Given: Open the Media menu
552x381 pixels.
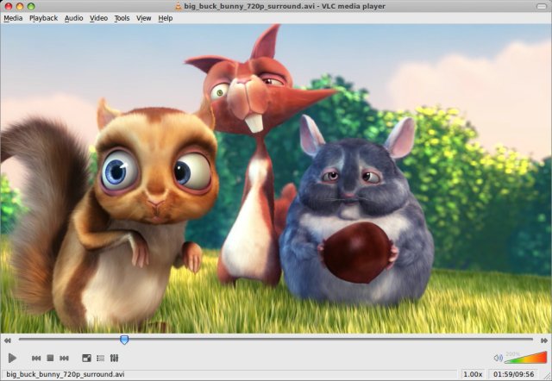Looking at the screenshot, I should [x=13, y=18].
